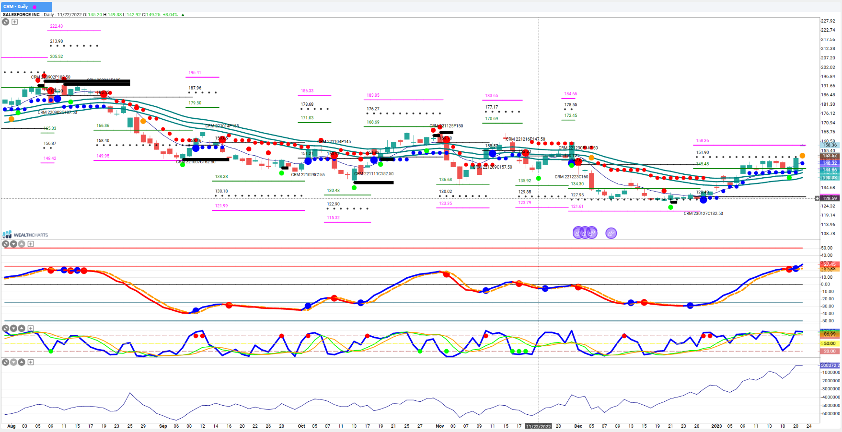842x432 pixels.
Task: Click the hide icon in the main price panel
Action: click(x=6, y=22)
